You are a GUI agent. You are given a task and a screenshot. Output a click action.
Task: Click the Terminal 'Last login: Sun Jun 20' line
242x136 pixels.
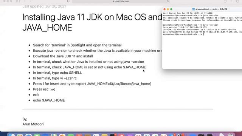click(x=188, y=13)
